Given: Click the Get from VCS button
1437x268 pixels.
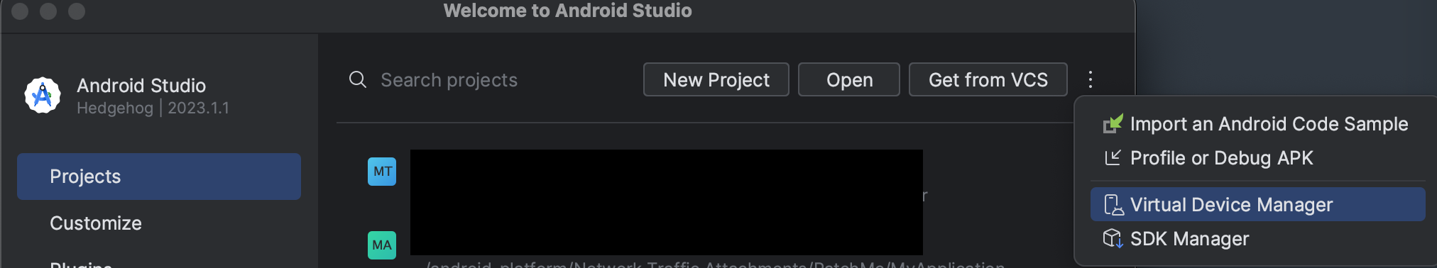Looking at the screenshot, I should click(x=988, y=79).
